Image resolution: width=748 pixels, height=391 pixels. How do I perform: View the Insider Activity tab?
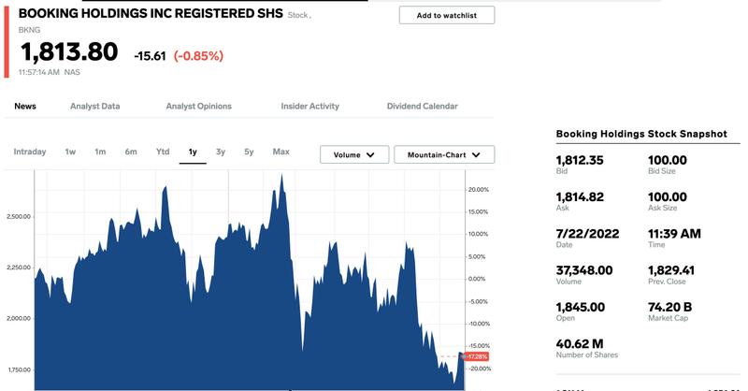point(310,106)
